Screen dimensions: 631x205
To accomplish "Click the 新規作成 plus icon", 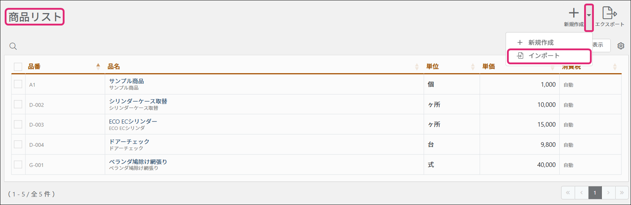I will click(573, 13).
